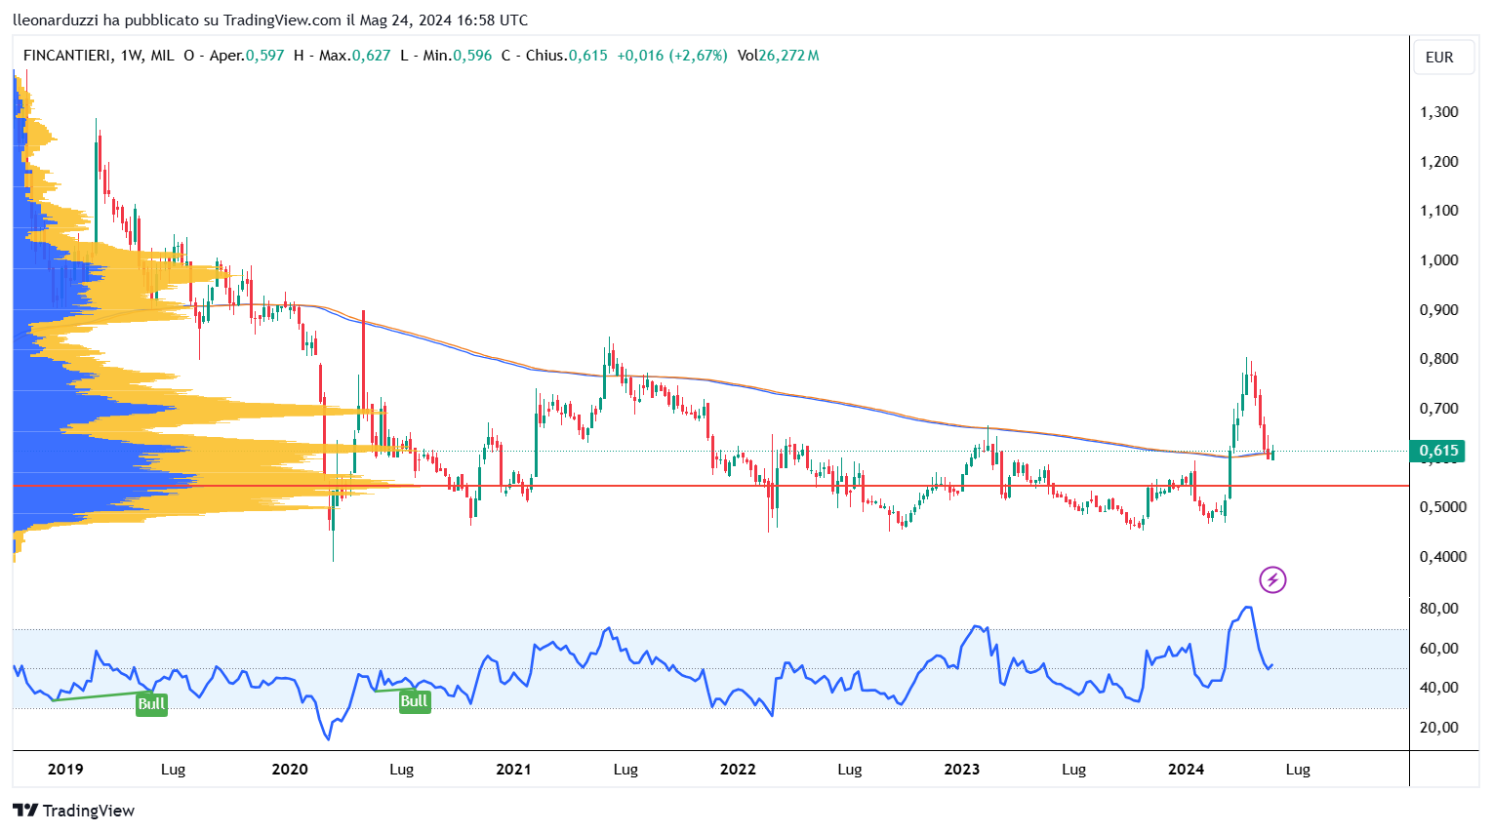This screenshot has width=1492, height=833.
Task: Click the Vol 26,272M volume text
Action: point(779,56)
